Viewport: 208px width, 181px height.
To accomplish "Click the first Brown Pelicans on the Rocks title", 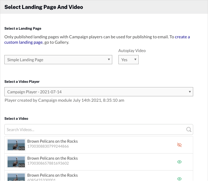I will click(52, 141).
